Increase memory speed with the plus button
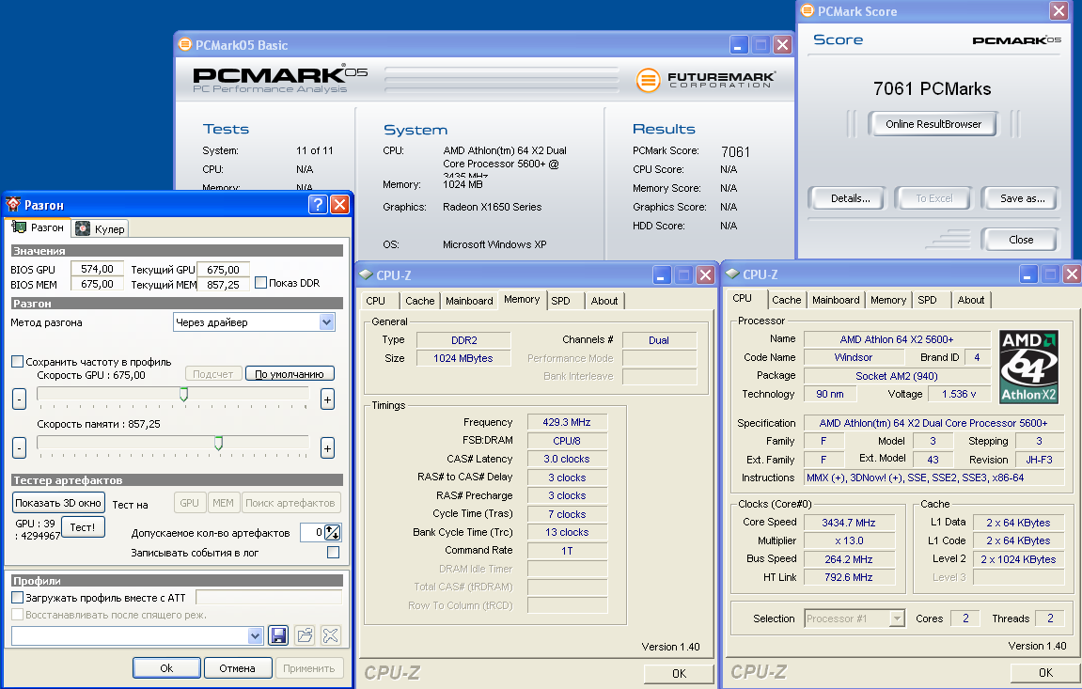This screenshot has width=1082, height=689. (328, 448)
